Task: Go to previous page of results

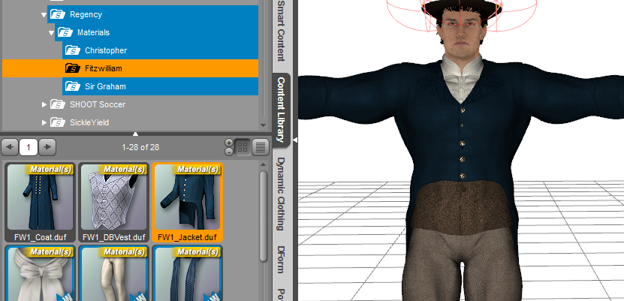Action: (10, 147)
